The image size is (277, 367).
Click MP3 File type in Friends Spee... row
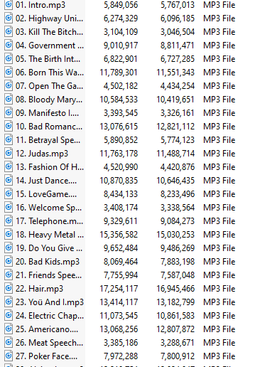pyautogui.click(x=219, y=275)
